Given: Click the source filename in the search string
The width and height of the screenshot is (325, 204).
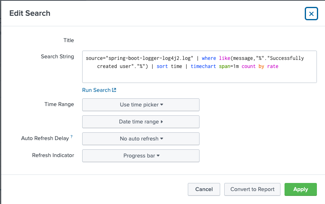Looking at the screenshot, I should [147, 58].
